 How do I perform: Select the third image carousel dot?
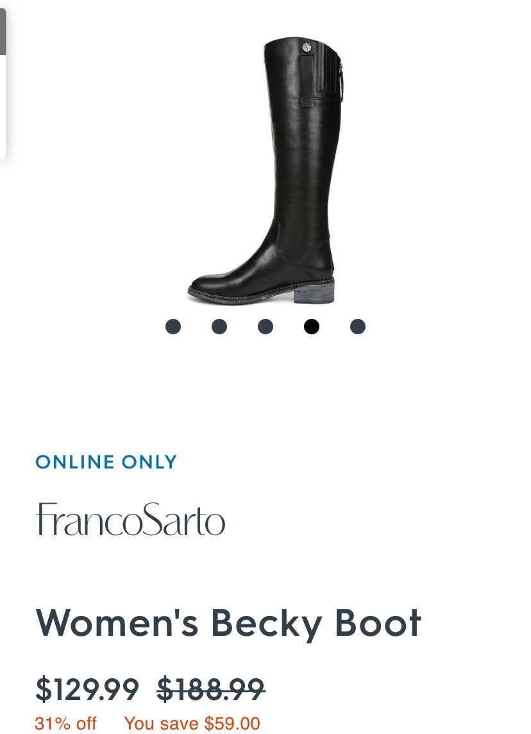tap(265, 327)
